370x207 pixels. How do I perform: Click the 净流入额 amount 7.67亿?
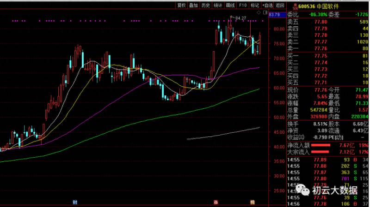(x=347, y=145)
